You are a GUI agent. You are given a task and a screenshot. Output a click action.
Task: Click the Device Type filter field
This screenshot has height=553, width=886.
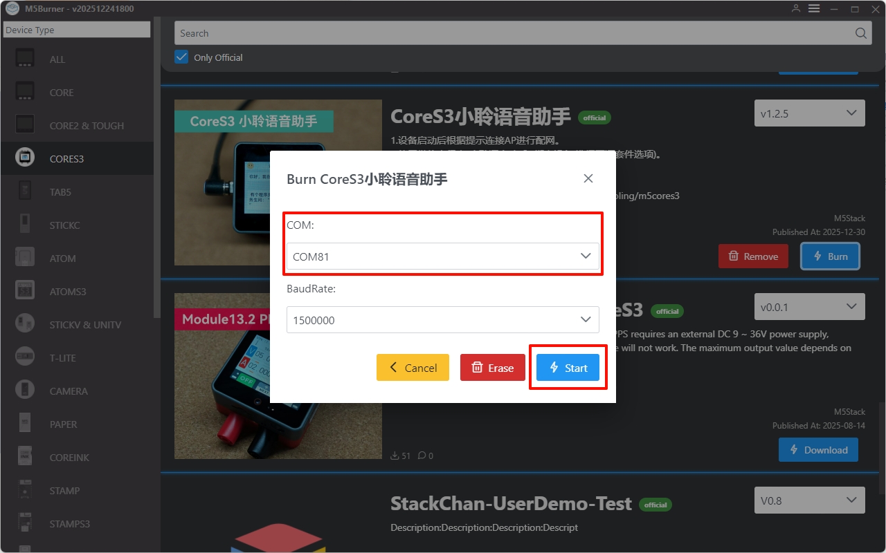[77, 30]
